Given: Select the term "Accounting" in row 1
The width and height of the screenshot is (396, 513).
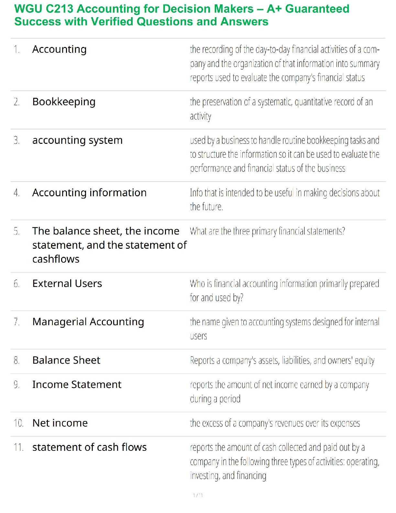Looking at the screenshot, I should 60,49.
